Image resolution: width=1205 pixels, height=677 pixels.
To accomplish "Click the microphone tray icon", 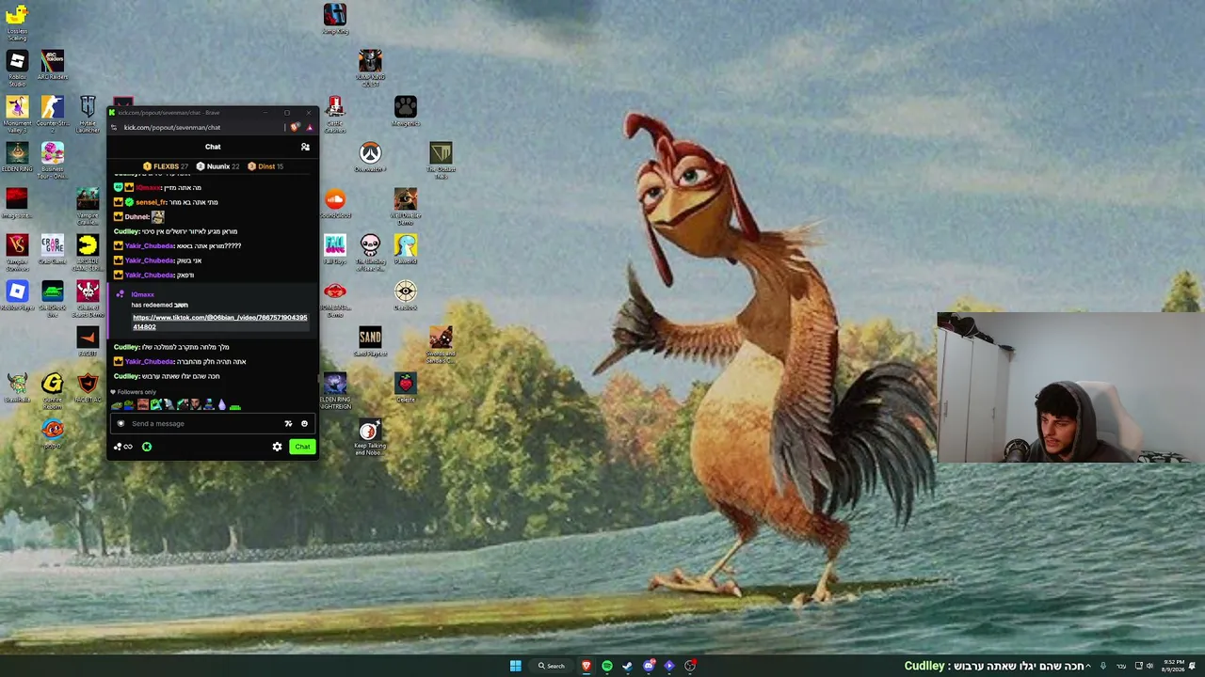I will (1103, 666).
